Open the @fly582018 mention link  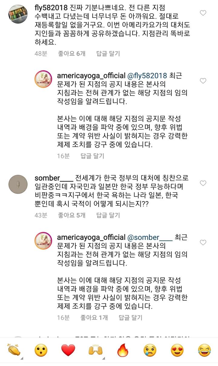[x=148, y=75]
